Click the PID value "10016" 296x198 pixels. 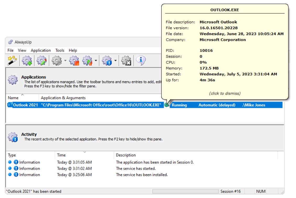click(206, 50)
